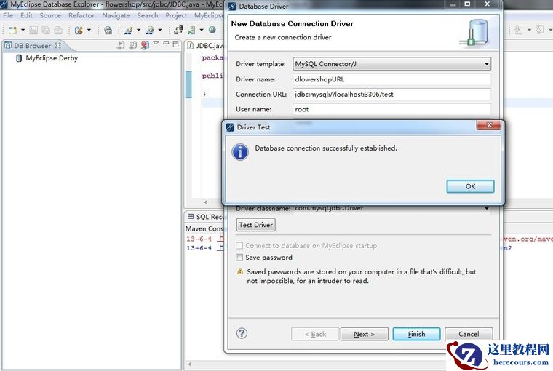
Task: Open the Refactor menu
Action: [81, 15]
